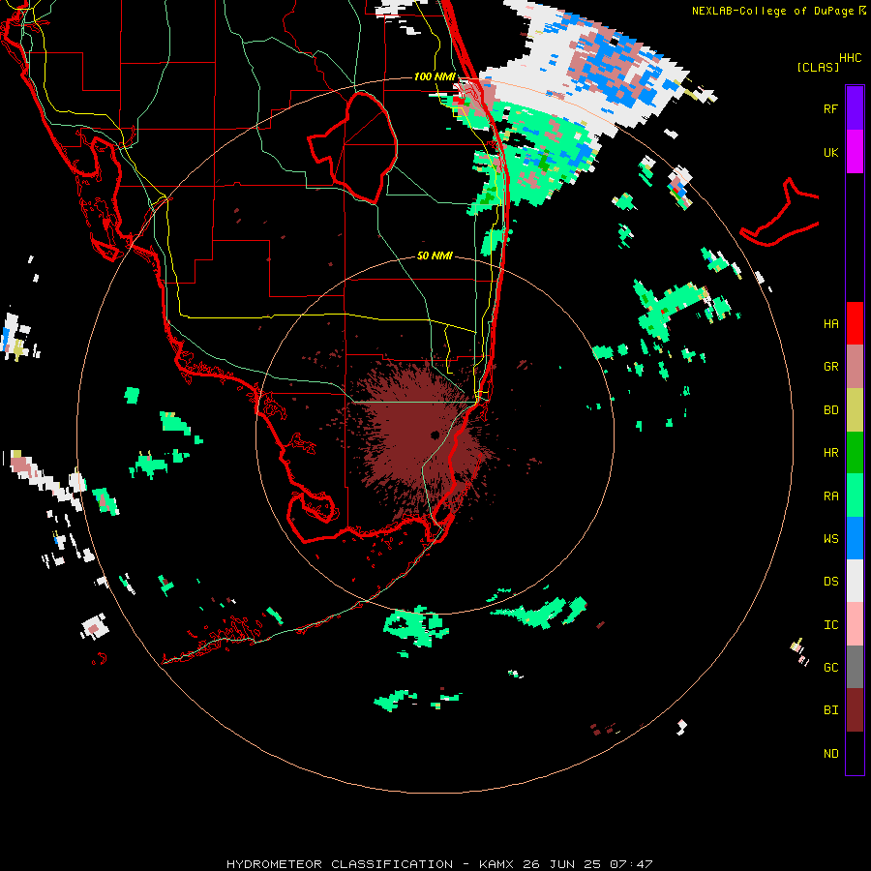Screen dimensions: 871x871
Task: Click the HR legend label
Action: [x=830, y=453]
